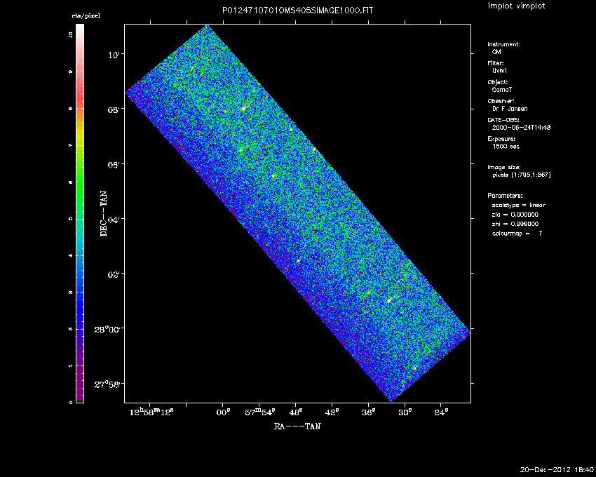Click the filter value "UVW1"
Viewport: 596px width, 477px height.
(x=499, y=71)
